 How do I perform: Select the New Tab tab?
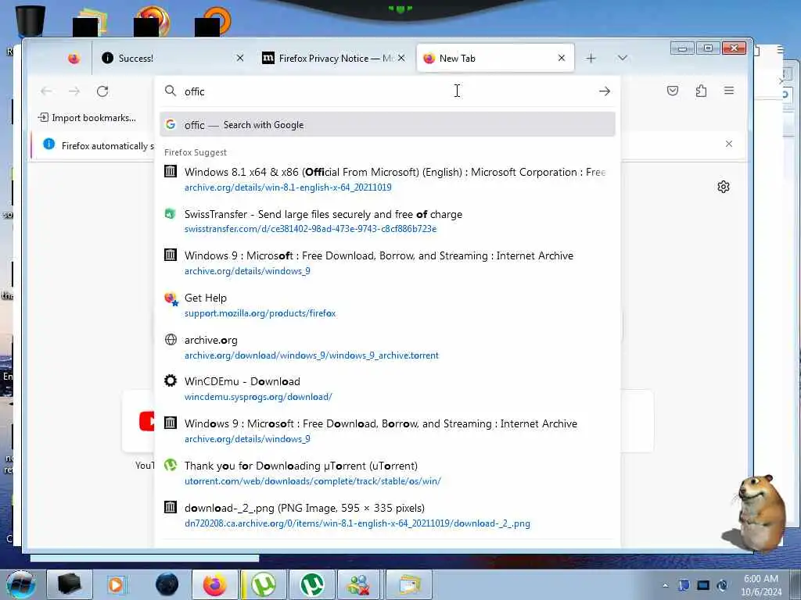[x=495, y=58]
